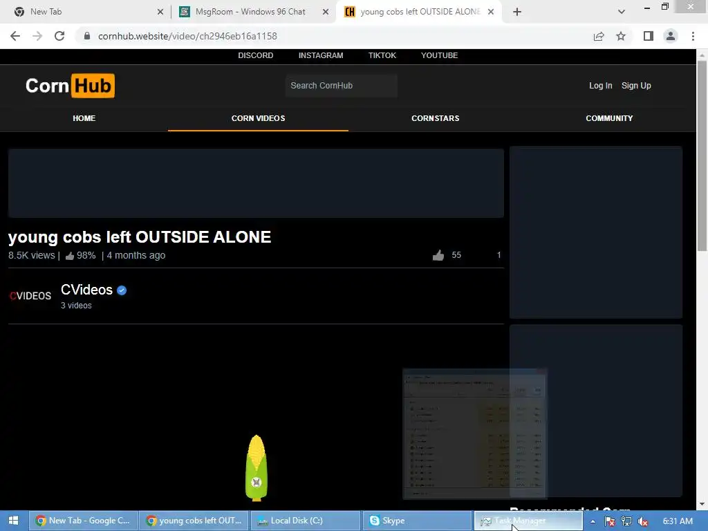Close the young cobs left OUTSIDE tab
The width and height of the screenshot is (708, 531).
point(491,12)
